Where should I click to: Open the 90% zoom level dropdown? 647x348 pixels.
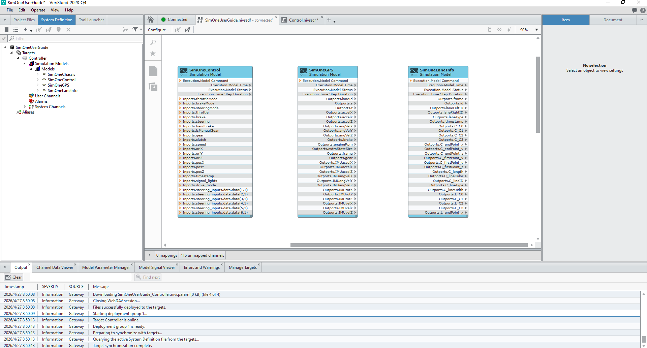pyautogui.click(x=536, y=30)
